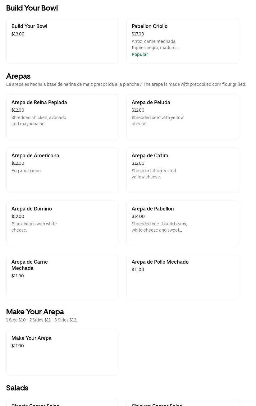Choose the Arepa de Peluda card
The width and height of the screenshot is (256, 406).
click(183, 117)
